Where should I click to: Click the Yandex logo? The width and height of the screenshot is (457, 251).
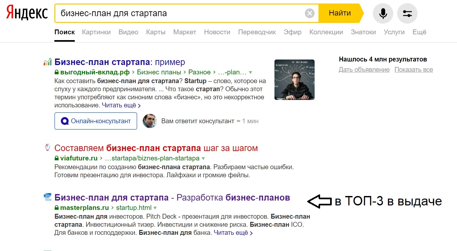[x=27, y=13]
